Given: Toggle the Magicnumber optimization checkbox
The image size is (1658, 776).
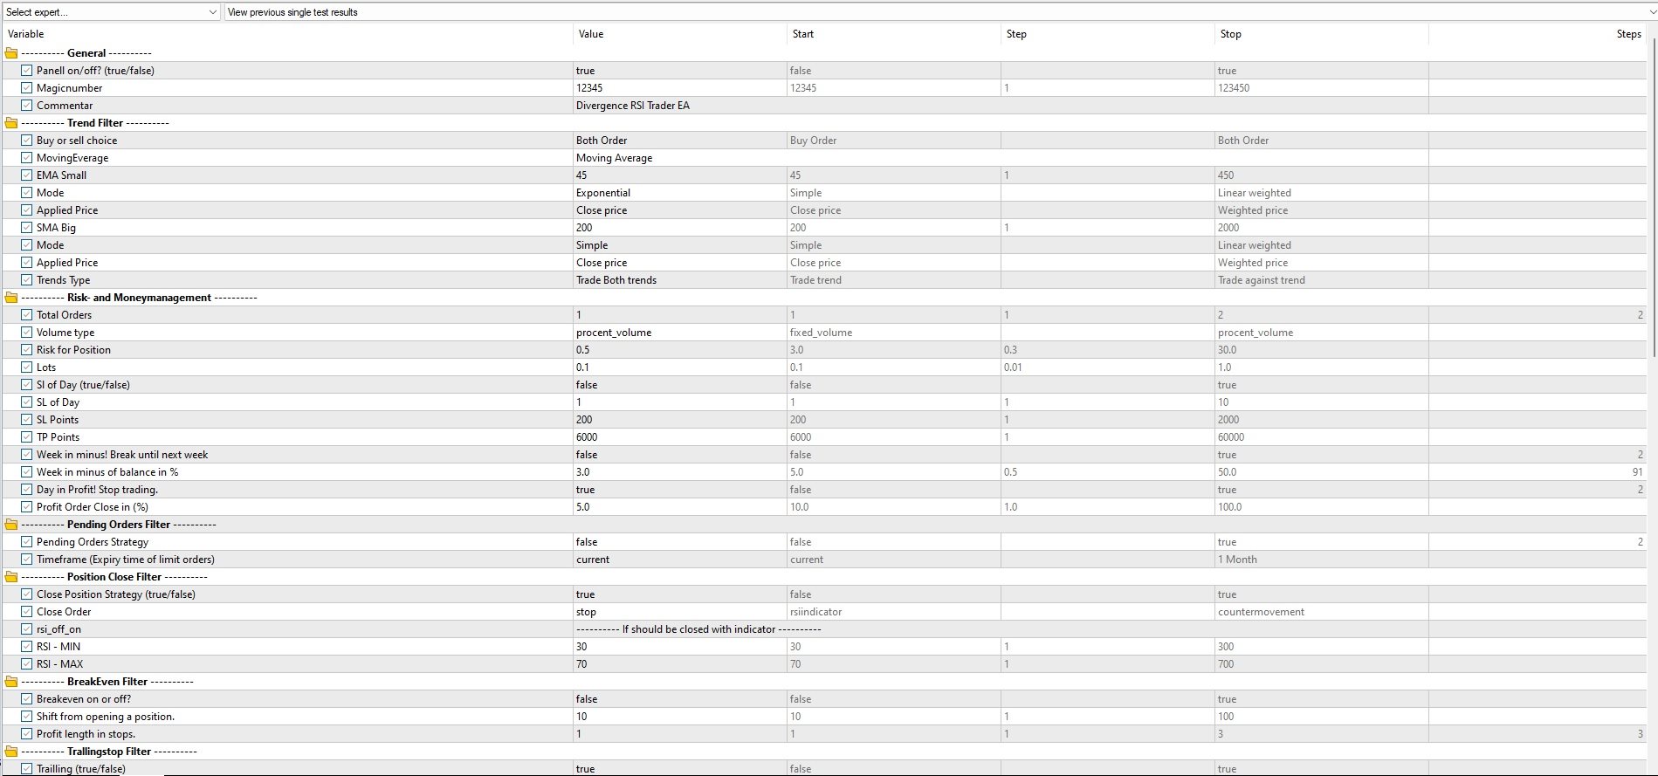Looking at the screenshot, I should click(x=27, y=87).
